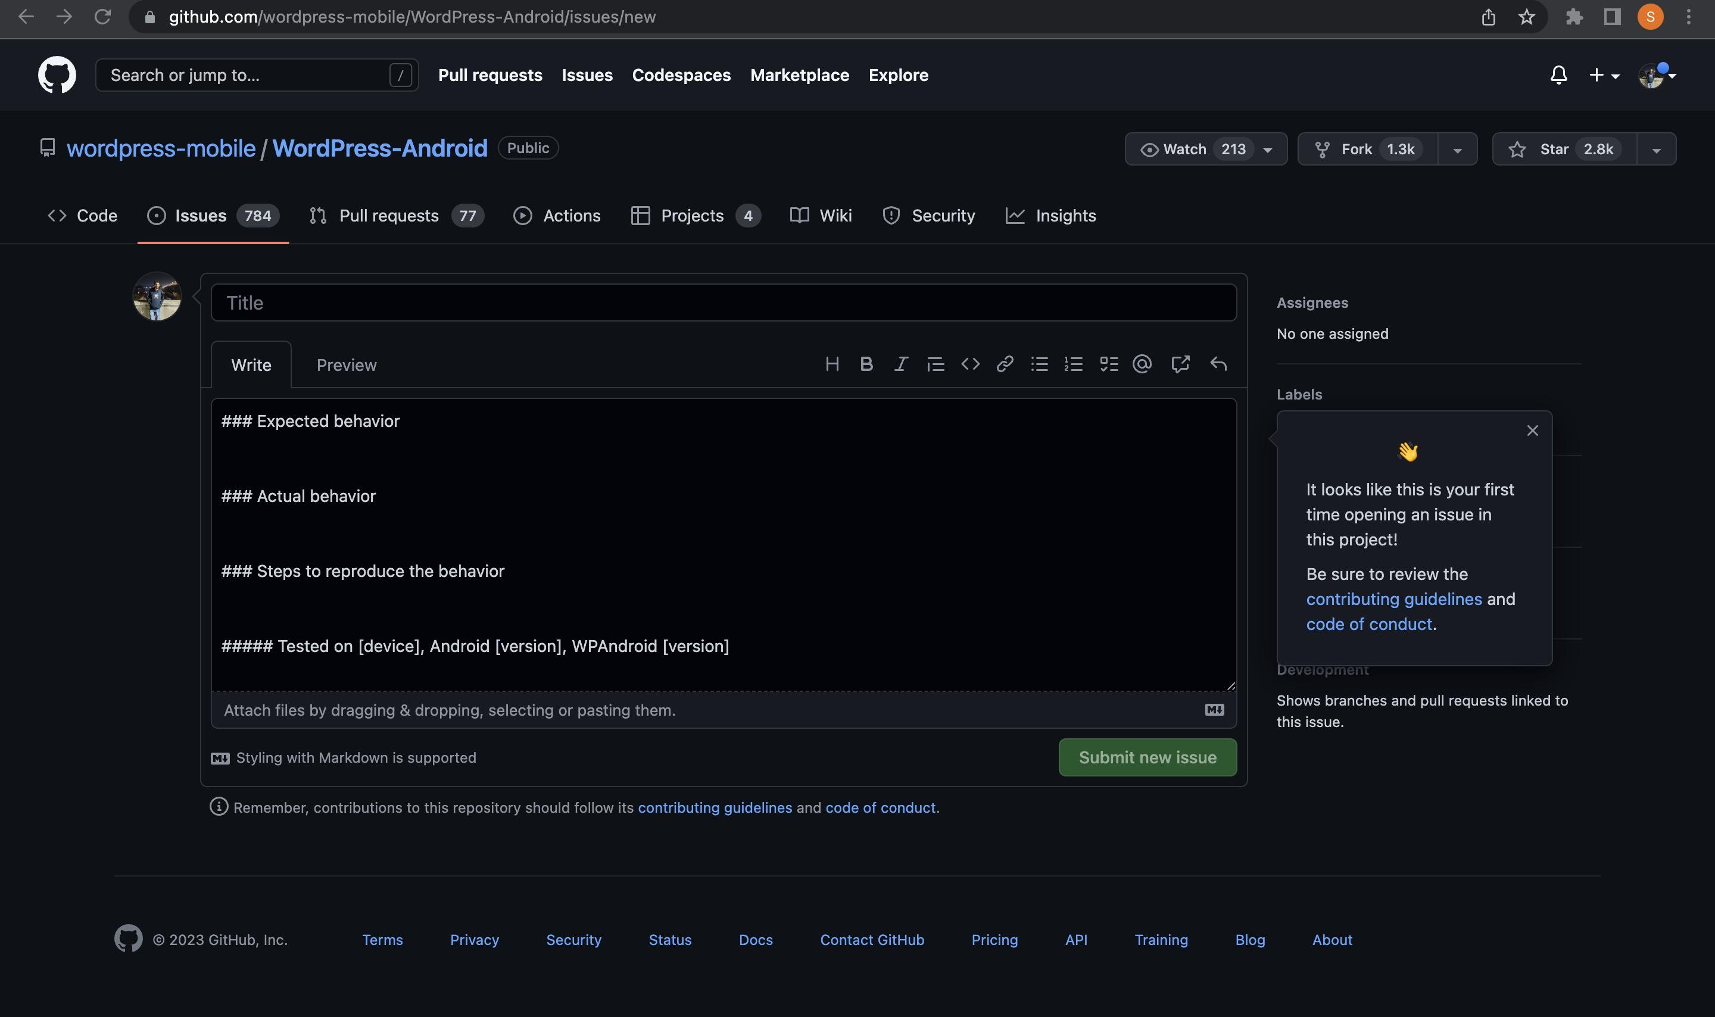1715x1017 pixels.
Task: Dismiss the first-time contributor popup
Action: coord(1533,430)
